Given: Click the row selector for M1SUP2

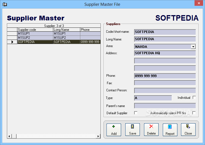Looking at the screenshot, I should click(12, 37).
